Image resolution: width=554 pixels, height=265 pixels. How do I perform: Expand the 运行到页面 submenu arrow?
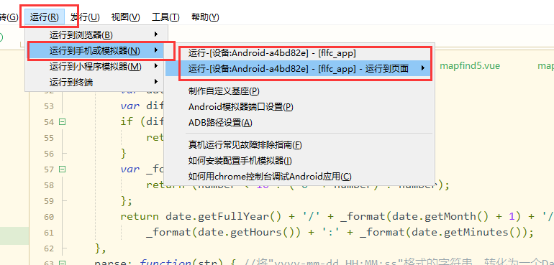pyautogui.click(x=422, y=68)
